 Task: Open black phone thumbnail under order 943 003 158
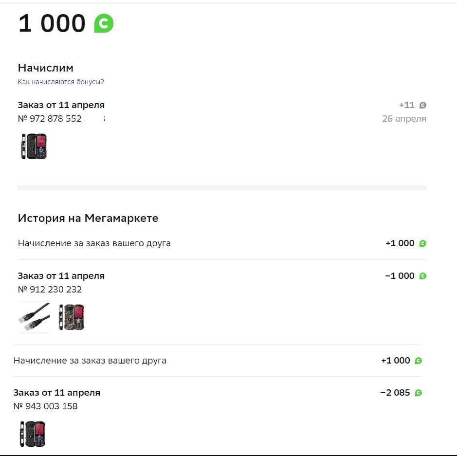point(33,434)
